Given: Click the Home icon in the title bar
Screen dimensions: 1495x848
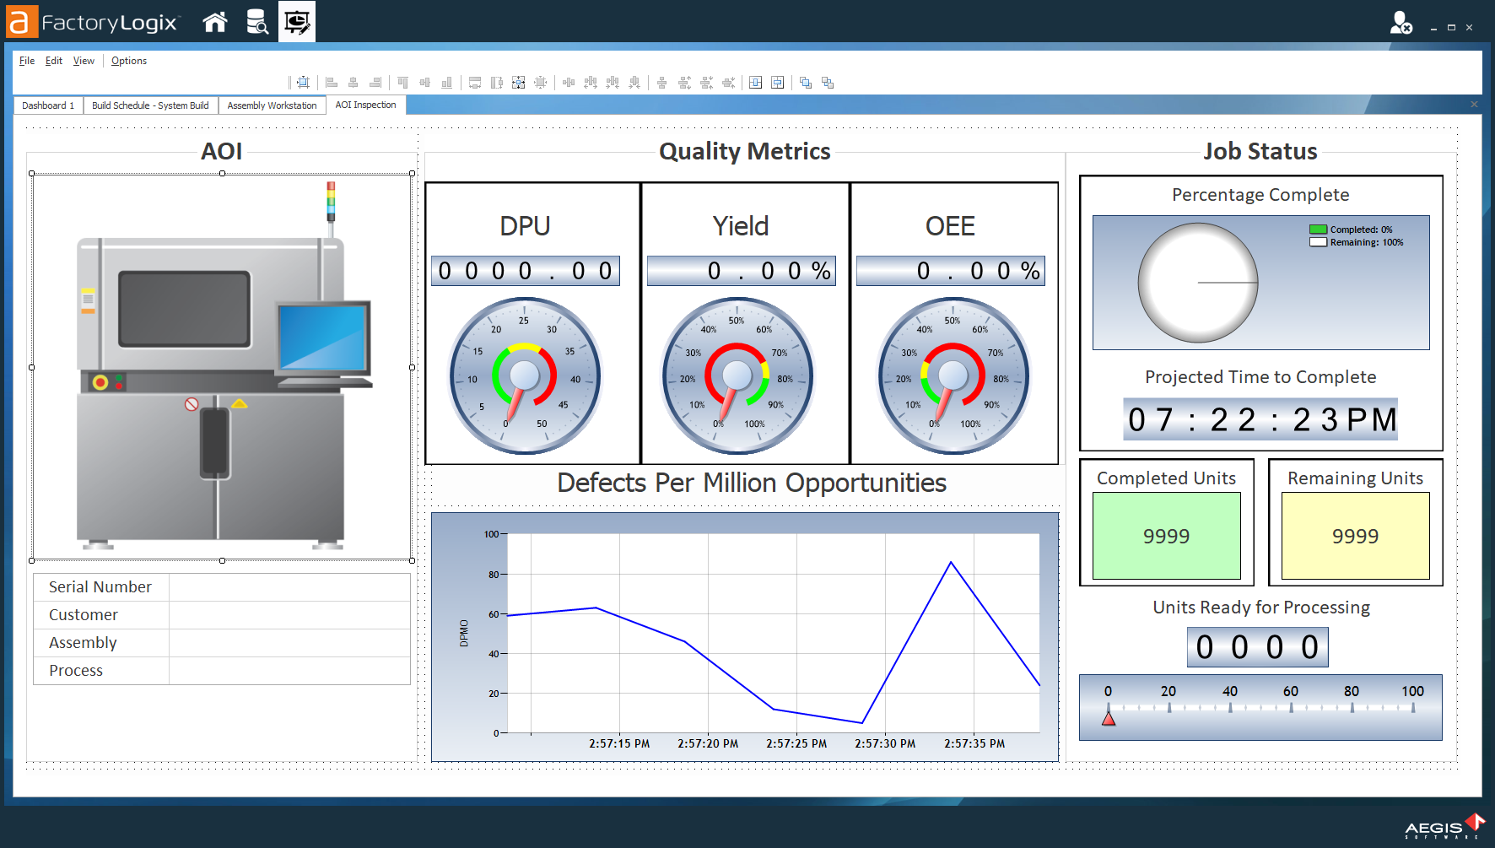Looking at the screenshot, I should click(214, 22).
